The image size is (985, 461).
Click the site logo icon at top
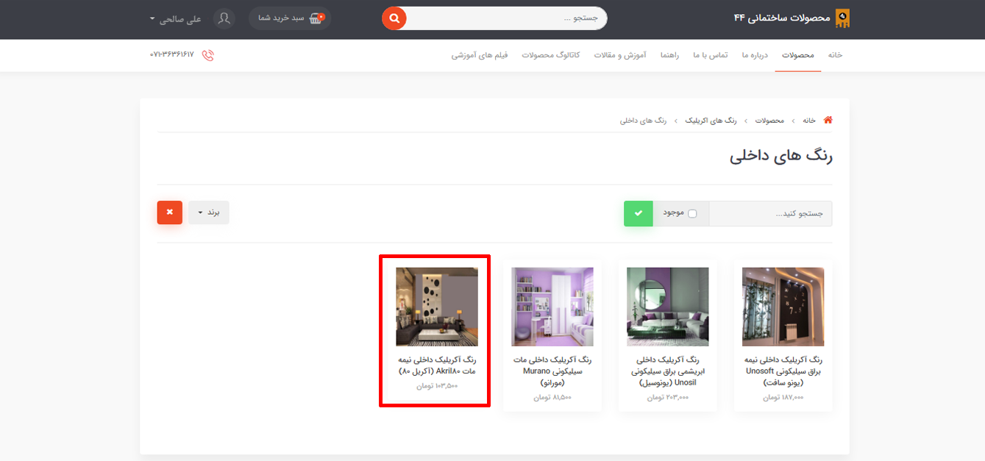coord(842,18)
